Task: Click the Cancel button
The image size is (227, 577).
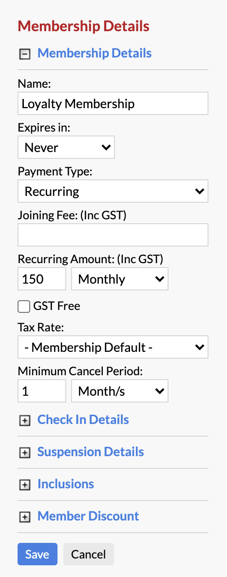Action: pyautogui.click(x=89, y=554)
